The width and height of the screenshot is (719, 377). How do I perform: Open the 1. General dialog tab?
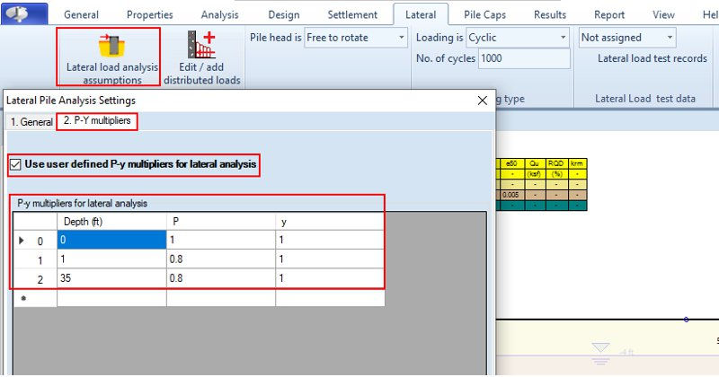(31, 122)
